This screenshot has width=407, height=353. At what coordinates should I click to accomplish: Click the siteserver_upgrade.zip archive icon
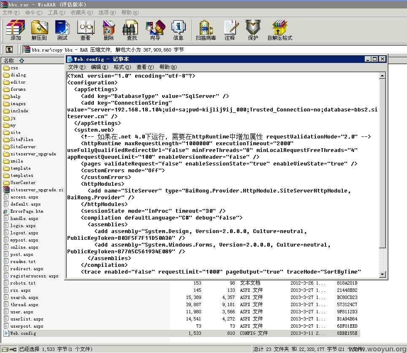tap(6, 190)
